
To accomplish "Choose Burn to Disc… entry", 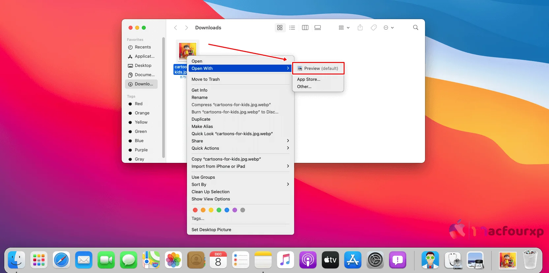I will click(x=240, y=112).
